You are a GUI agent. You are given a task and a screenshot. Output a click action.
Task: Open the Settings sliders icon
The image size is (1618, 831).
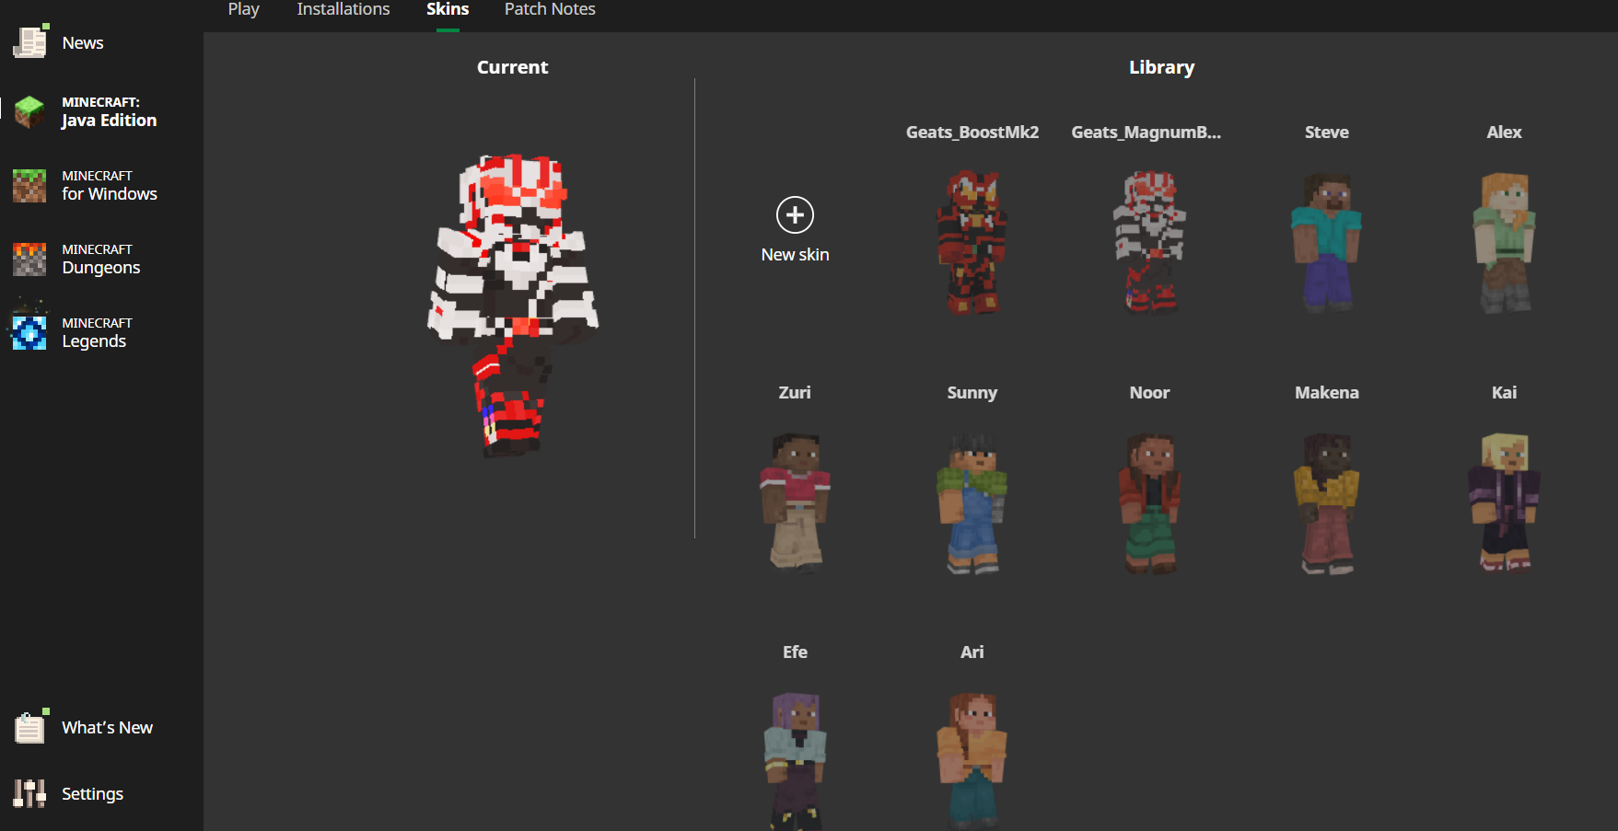pyautogui.click(x=29, y=793)
